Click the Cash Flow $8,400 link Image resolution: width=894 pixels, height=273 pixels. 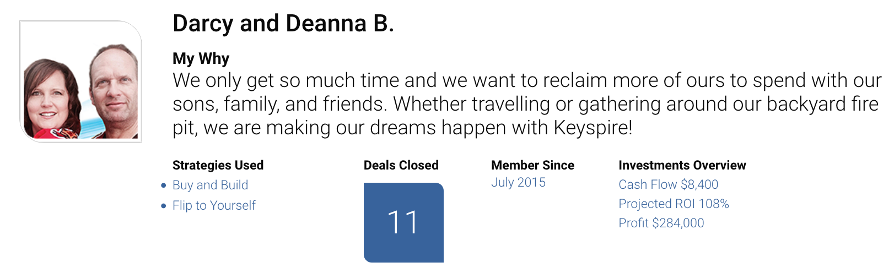(x=668, y=184)
